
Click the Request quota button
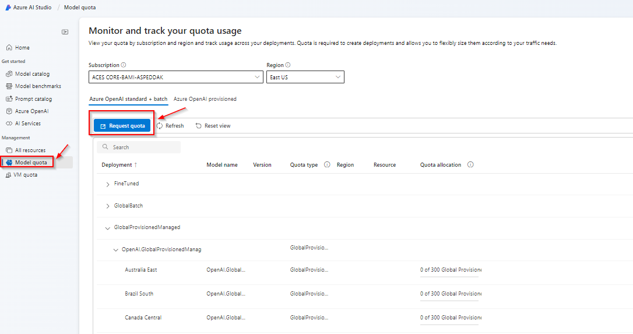click(x=122, y=125)
